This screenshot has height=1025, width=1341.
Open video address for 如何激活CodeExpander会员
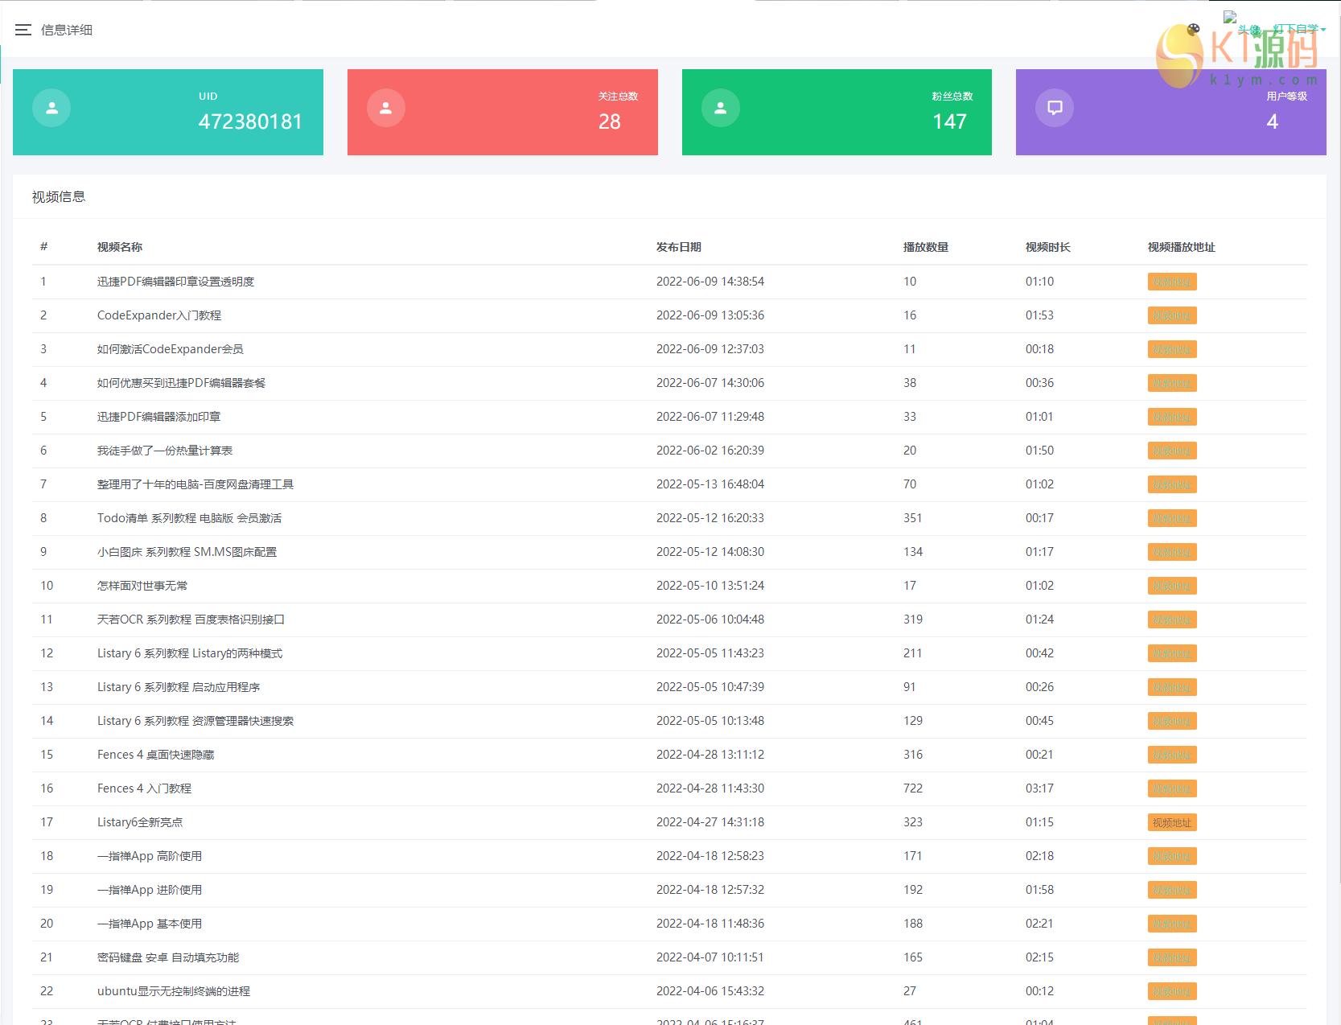tap(1172, 349)
